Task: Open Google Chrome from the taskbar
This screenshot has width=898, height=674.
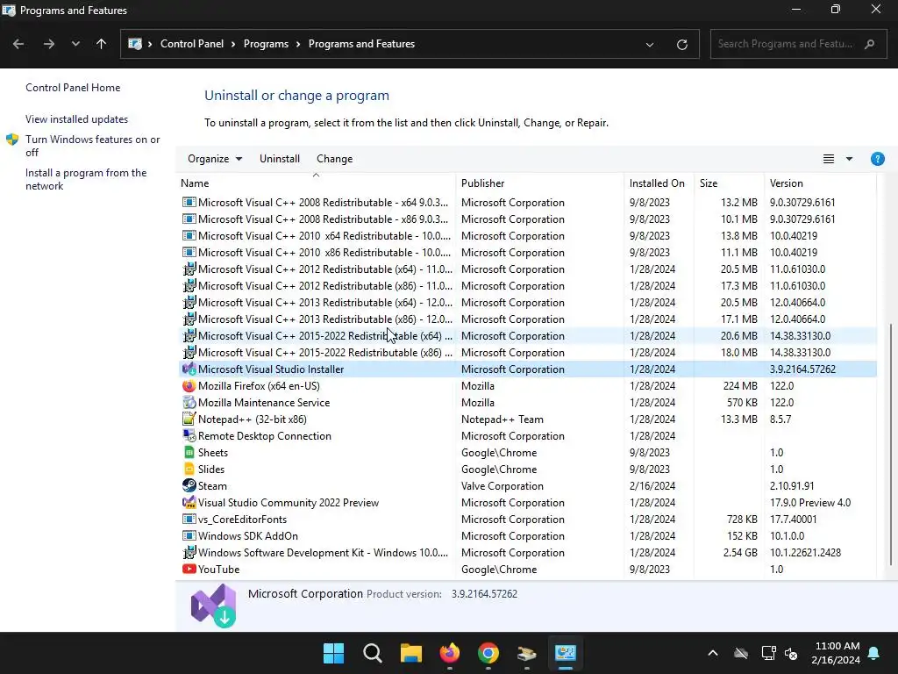Action: (488, 653)
